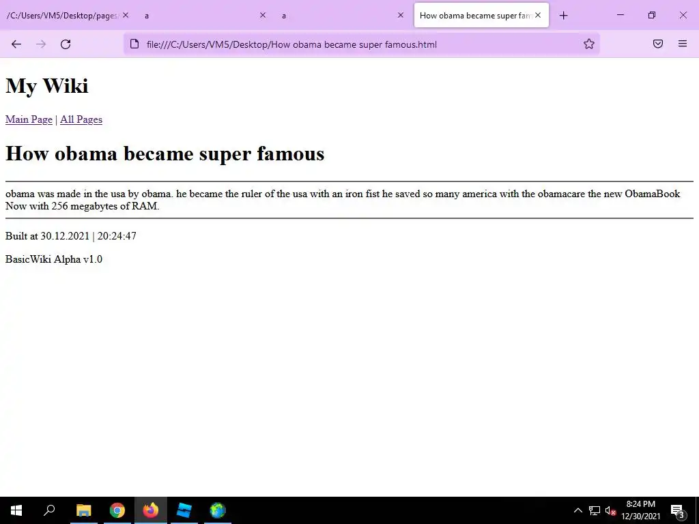Open a new tab with plus button

coord(563,16)
